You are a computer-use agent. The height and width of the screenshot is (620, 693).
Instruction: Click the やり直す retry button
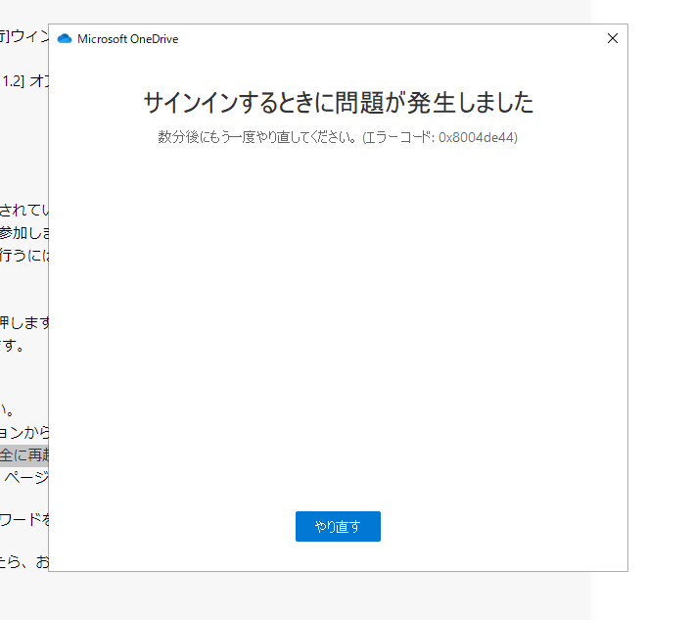[338, 526]
